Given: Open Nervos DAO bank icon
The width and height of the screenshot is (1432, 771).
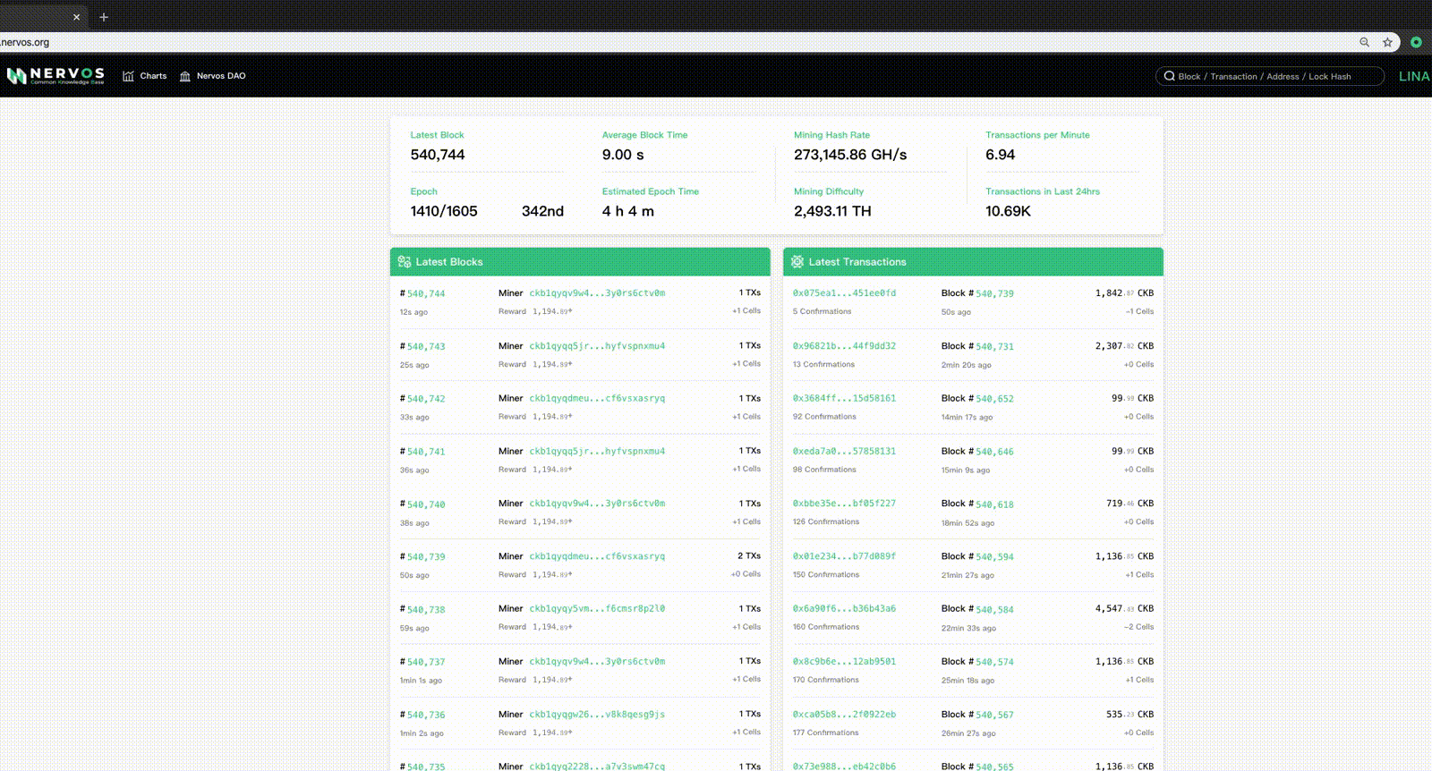Looking at the screenshot, I should point(185,76).
